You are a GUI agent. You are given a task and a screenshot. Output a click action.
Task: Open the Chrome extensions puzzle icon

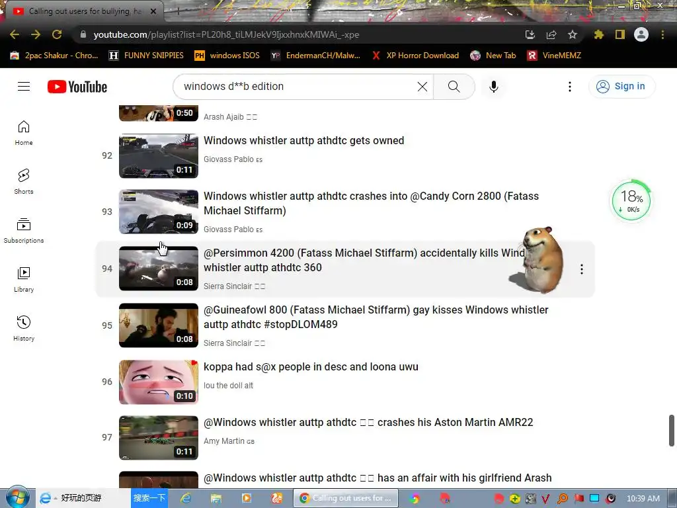click(599, 34)
